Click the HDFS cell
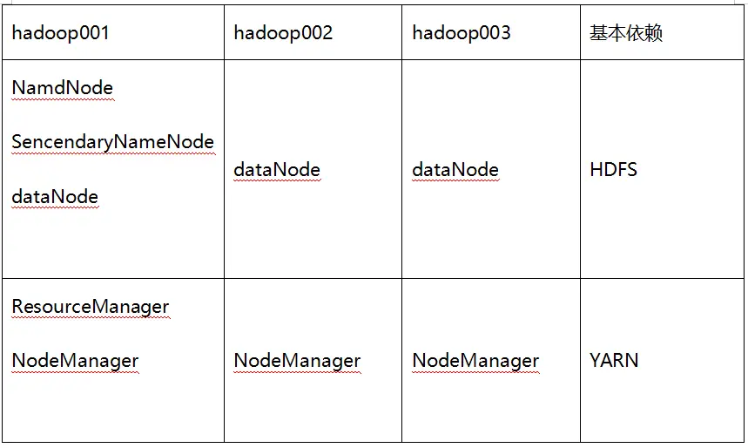This screenshot has width=748, height=448. pyautogui.click(x=613, y=170)
